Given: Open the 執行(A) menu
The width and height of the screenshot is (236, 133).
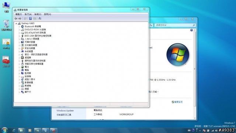Looking at the screenshot, I should tap(28, 14).
